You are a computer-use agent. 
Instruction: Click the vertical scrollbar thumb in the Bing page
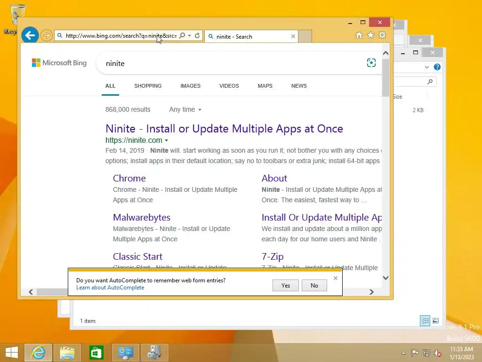click(x=386, y=78)
